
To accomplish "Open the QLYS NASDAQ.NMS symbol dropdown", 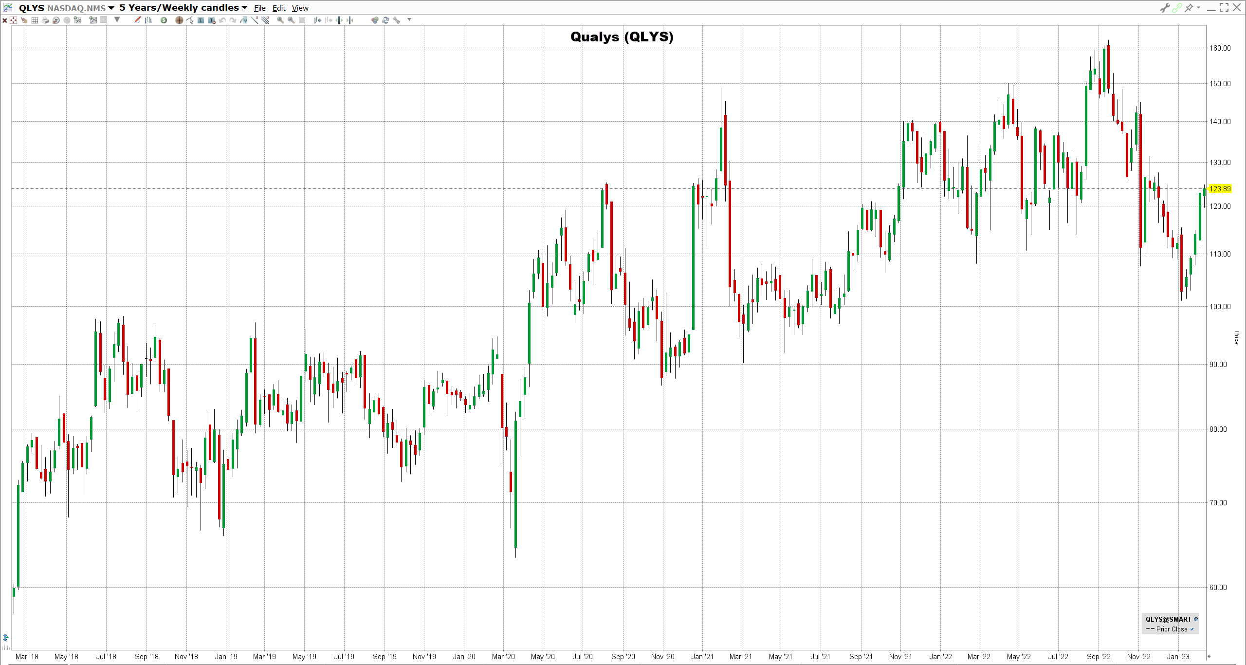I will click(x=111, y=8).
